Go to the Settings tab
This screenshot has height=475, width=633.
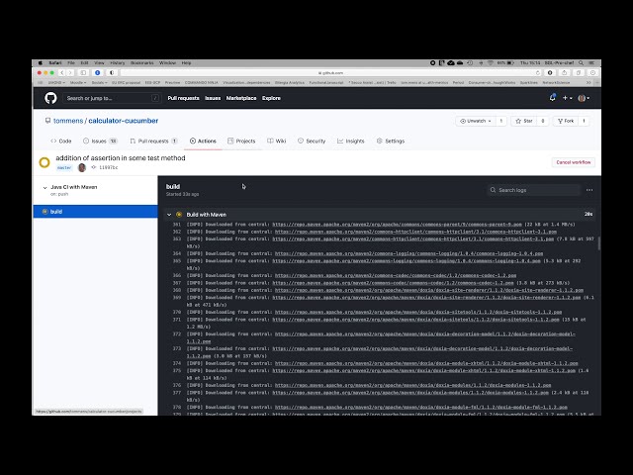390,142
